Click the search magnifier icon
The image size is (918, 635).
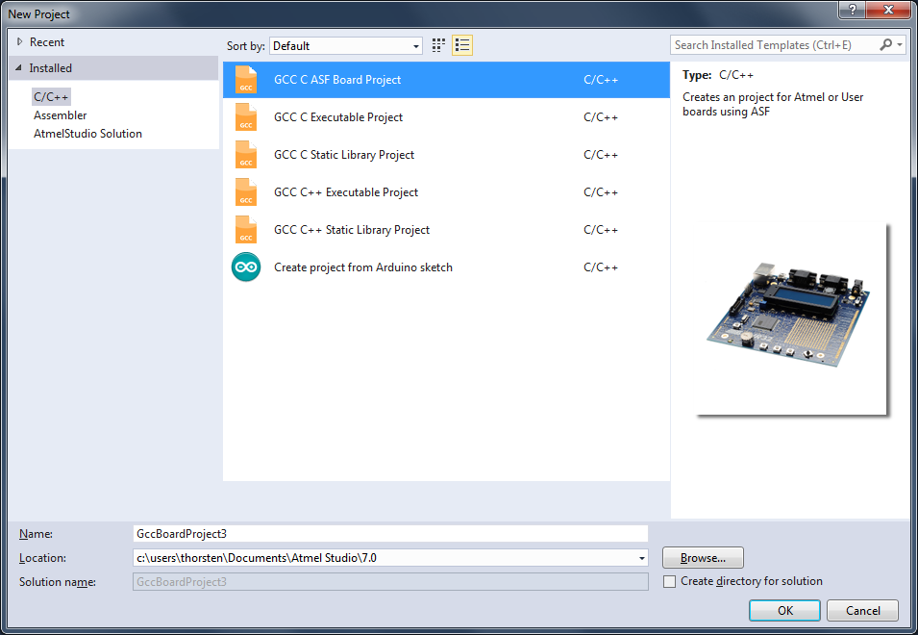coord(885,45)
